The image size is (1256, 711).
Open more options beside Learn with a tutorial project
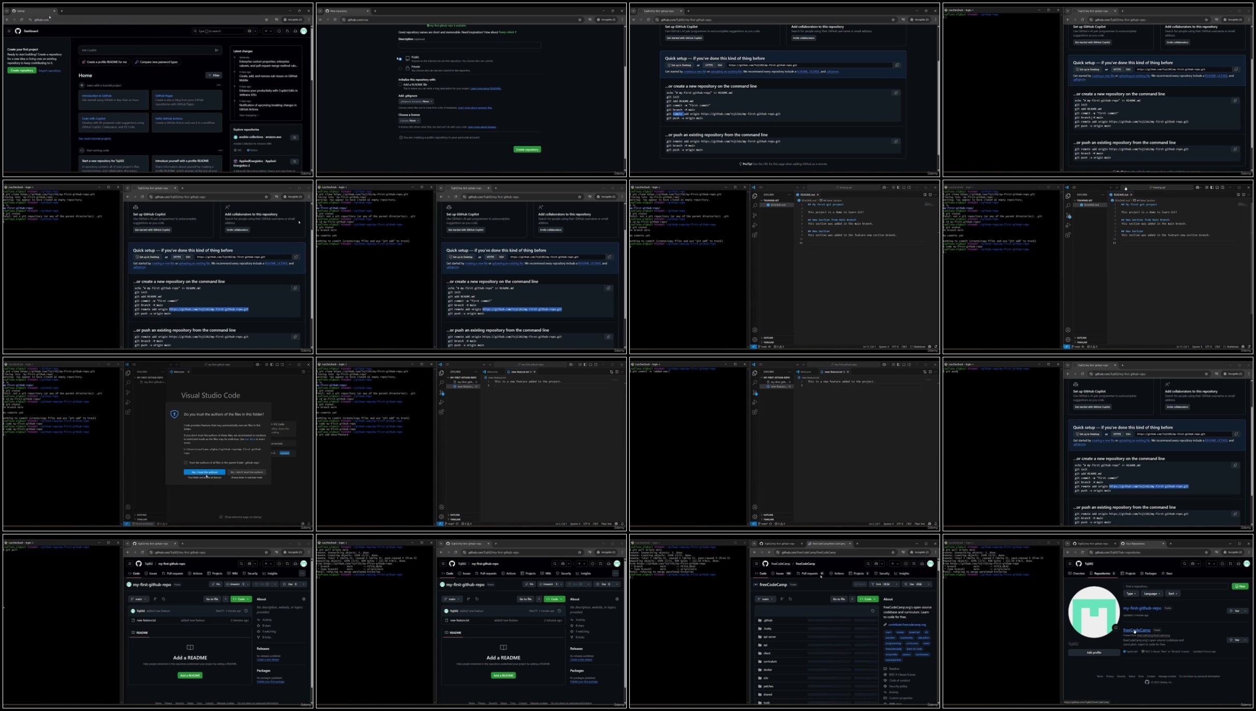pyautogui.click(x=219, y=85)
